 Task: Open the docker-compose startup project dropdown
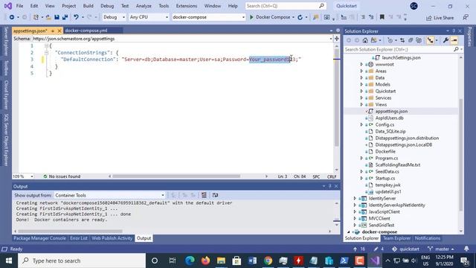(x=208, y=17)
